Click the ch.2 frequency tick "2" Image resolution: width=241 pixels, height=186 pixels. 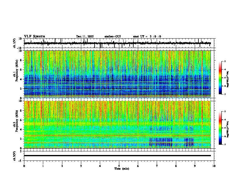22,139
